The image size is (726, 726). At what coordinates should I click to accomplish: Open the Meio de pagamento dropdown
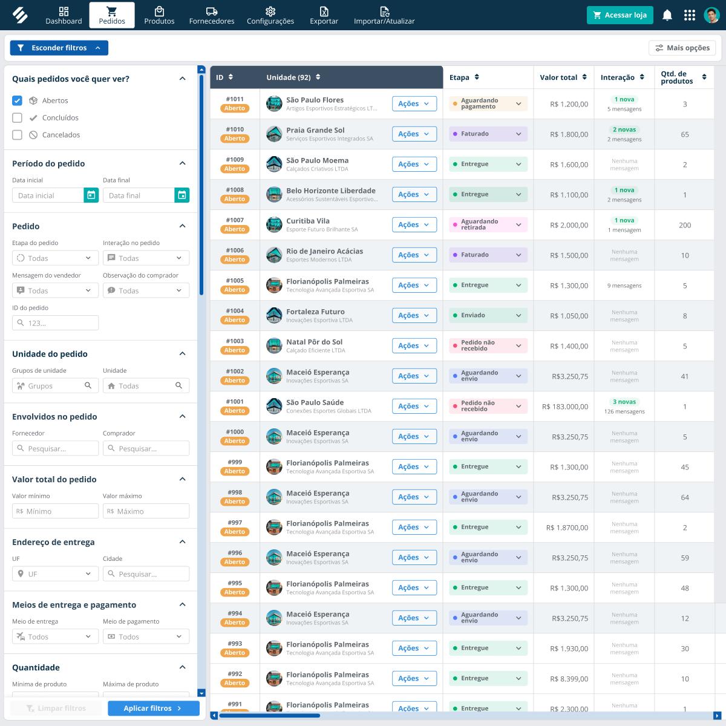click(146, 636)
